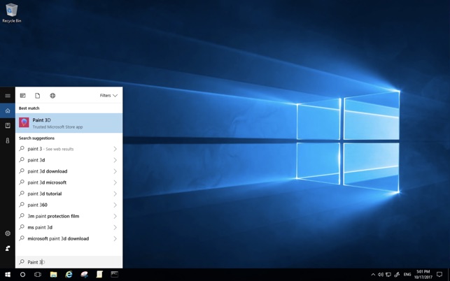This screenshot has width=450, height=281.
Task: Select the Web filter globe icon
Action: tap(52, 96)
